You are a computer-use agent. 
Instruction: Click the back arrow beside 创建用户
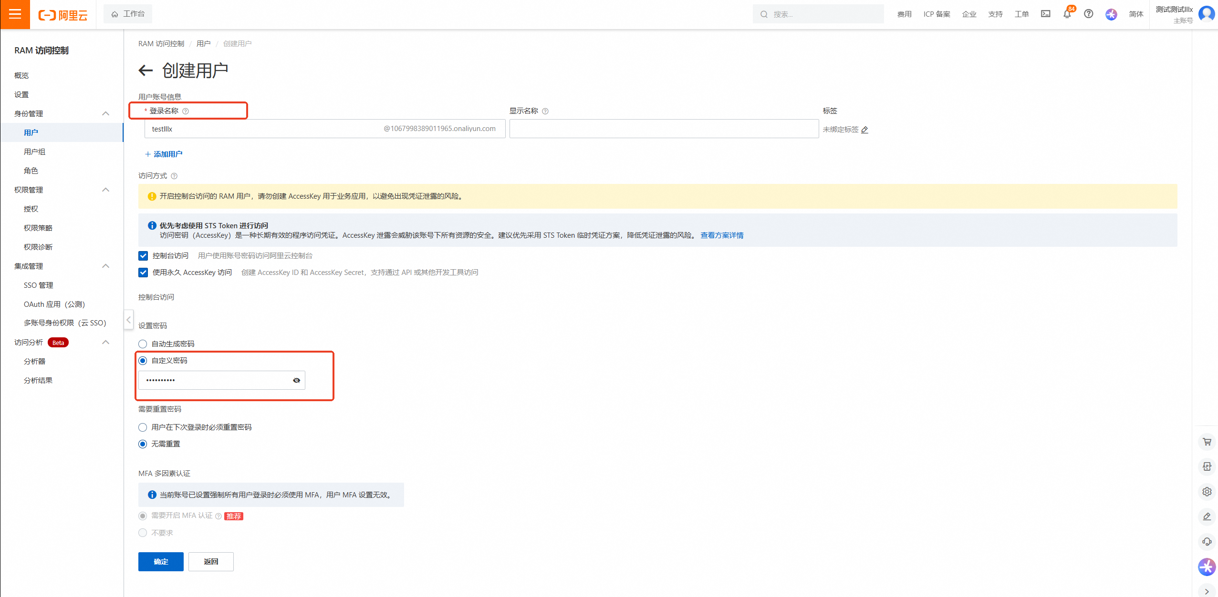pyautogui.click(x=146, y=71)
